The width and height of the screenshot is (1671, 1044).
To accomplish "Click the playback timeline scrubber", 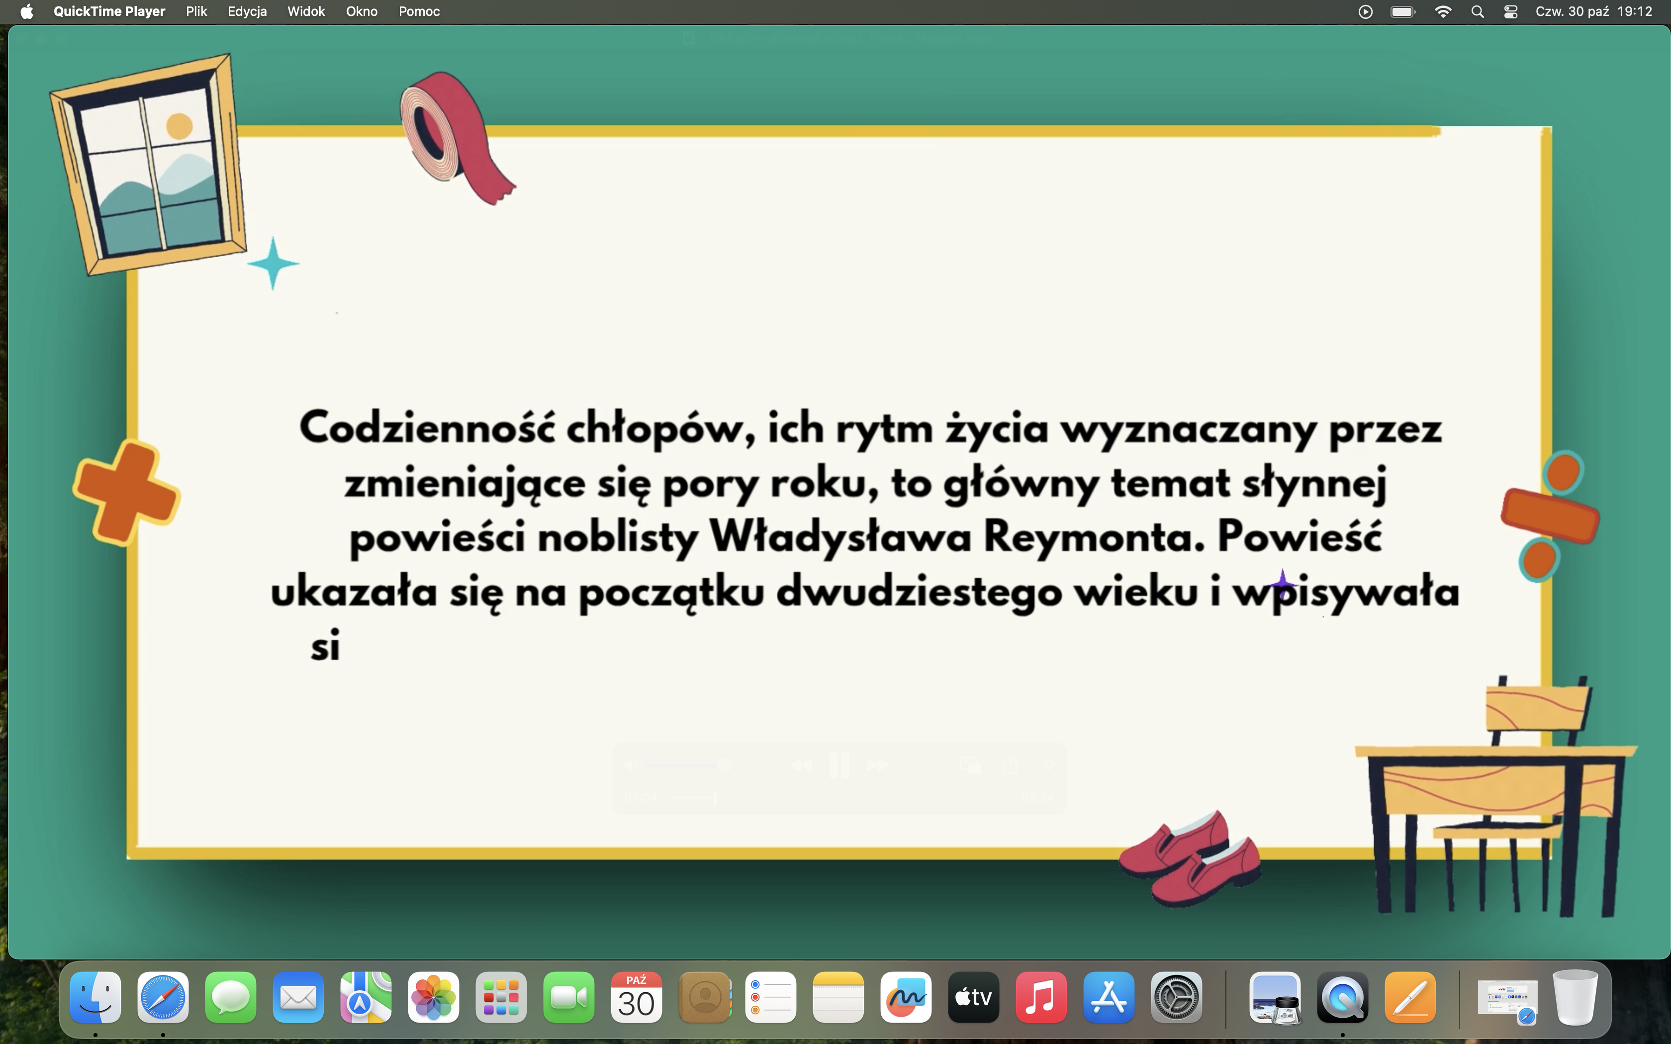I will [x=715, y=797].
